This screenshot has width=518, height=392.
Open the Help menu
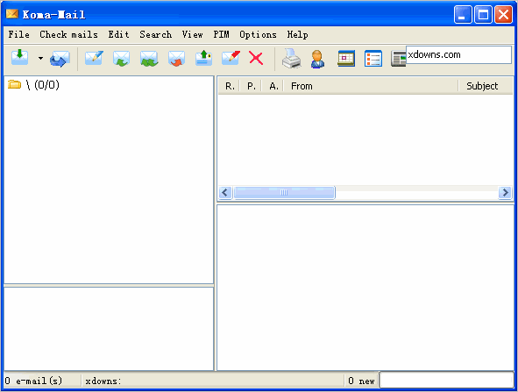[x=297, y=34]
